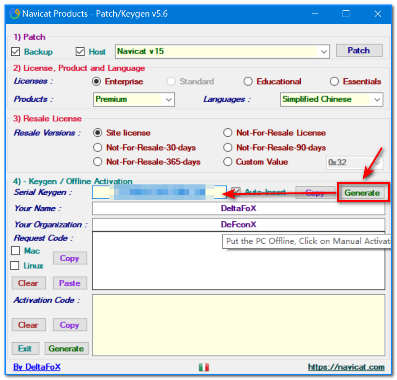The height and width of the screenshot is (380, 397).
Task: Enable the Mac checkbox
Action: coord(16,251)
